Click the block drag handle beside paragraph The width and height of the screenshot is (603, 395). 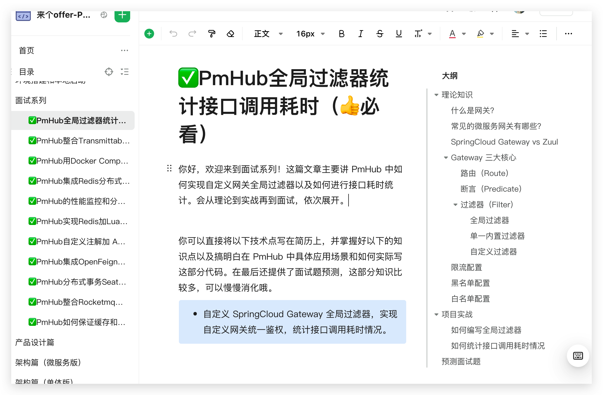pyautogui.click(x=169, y=168)
